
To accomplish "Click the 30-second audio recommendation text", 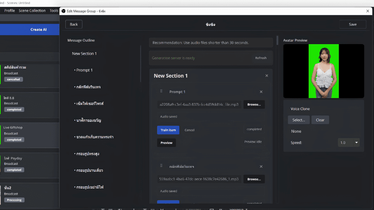I will (x=201, y=43).
